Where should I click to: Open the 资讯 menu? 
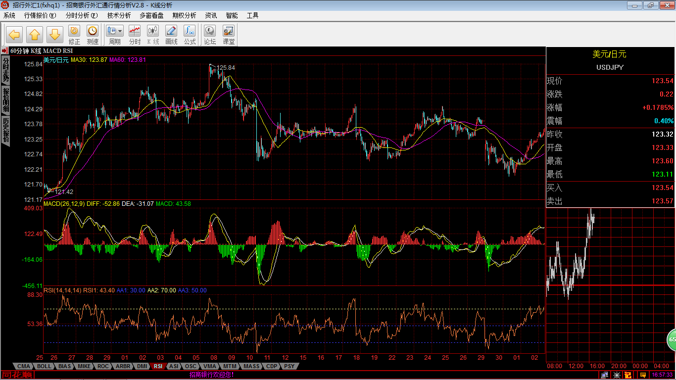[x=211, y=15]
